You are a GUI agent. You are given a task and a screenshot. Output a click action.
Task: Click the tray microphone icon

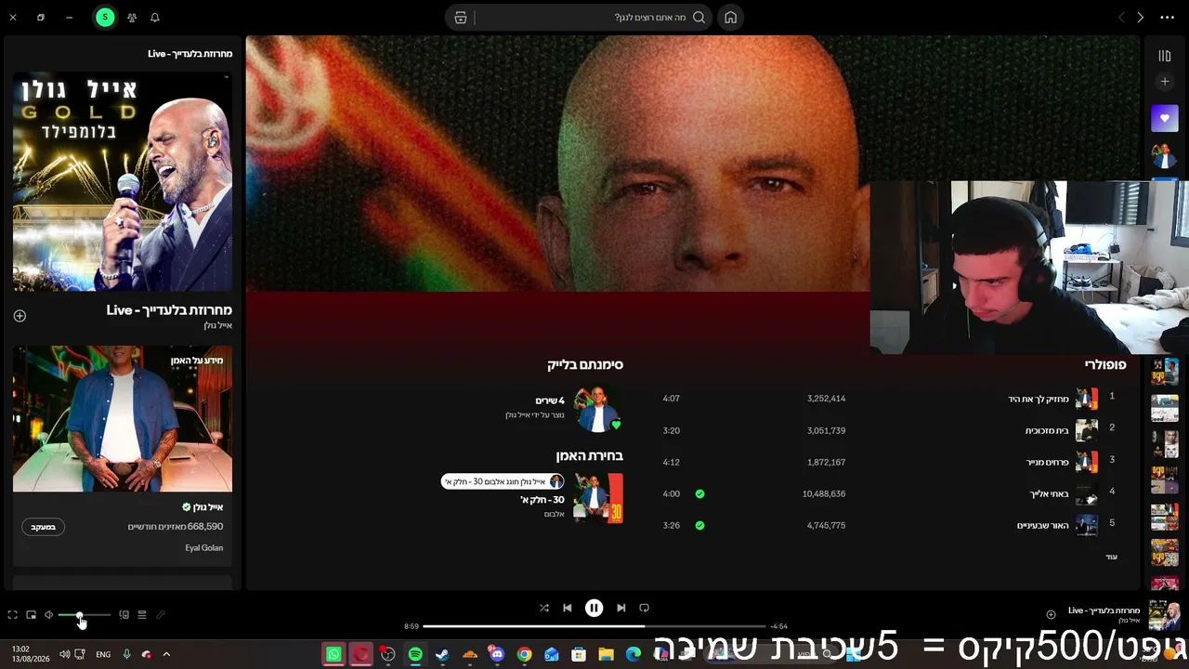pos(126,654)
